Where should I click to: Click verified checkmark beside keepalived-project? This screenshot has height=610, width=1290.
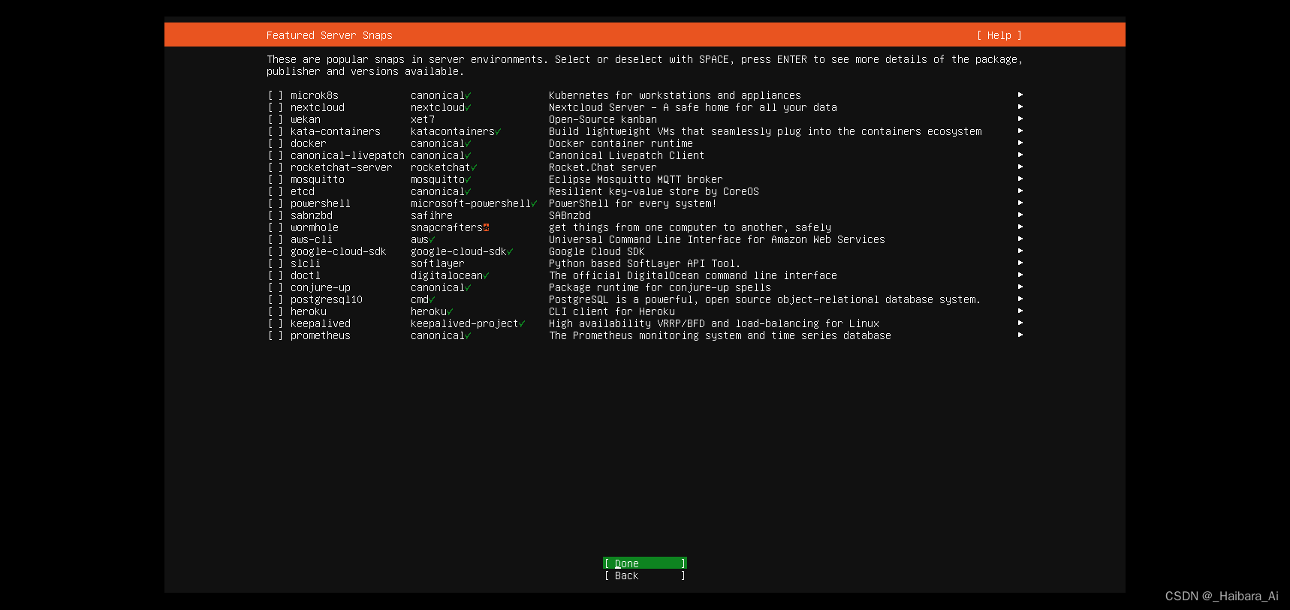tap(522, 323)
